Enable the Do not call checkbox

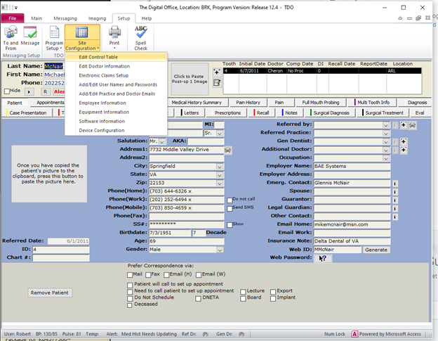(x=229, y=200)
